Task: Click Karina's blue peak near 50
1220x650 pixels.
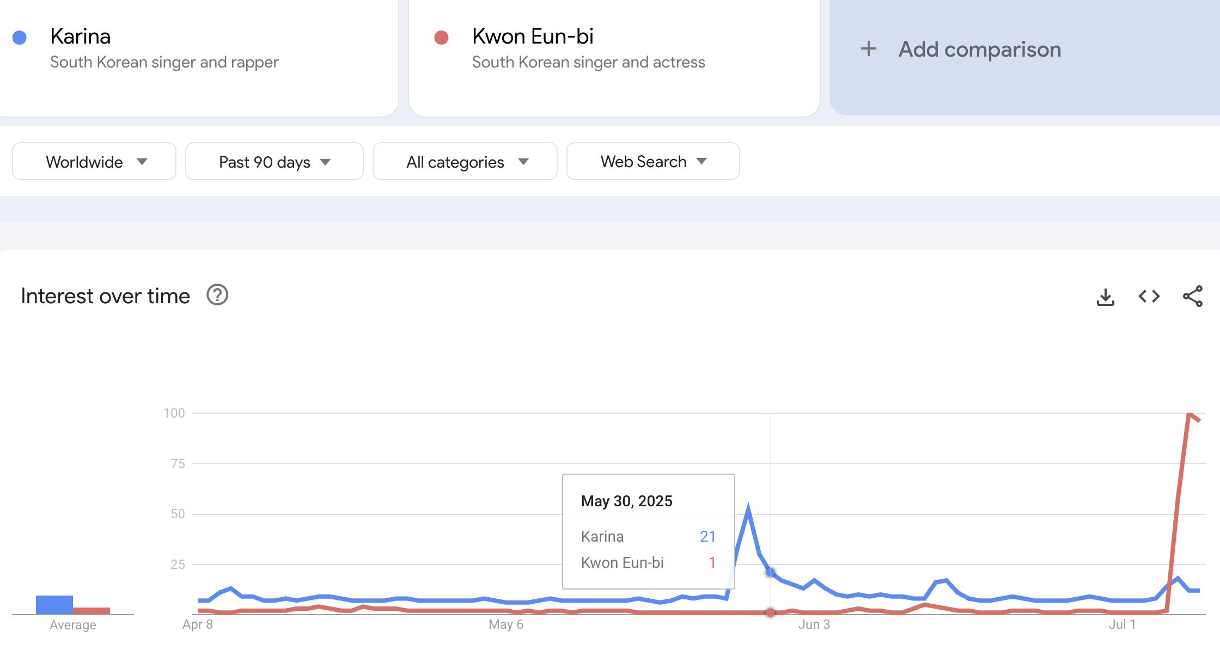Action: [x=748, y=508]
